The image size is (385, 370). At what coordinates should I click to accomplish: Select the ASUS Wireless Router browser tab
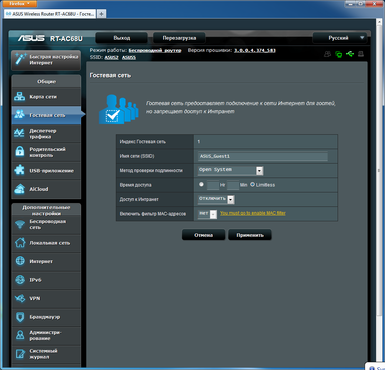50,14
